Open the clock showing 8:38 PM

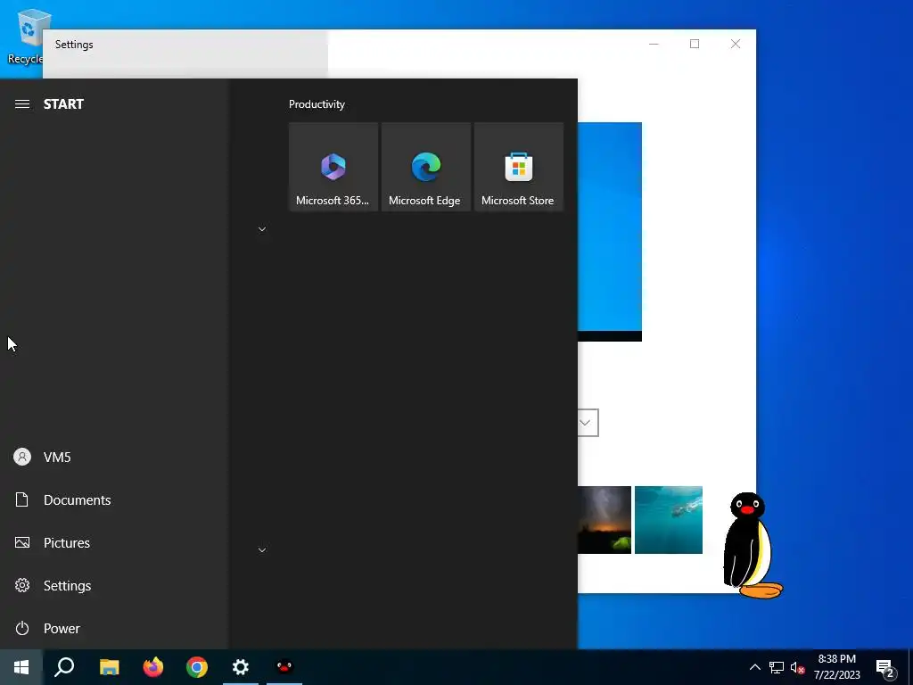pos(836,667)
